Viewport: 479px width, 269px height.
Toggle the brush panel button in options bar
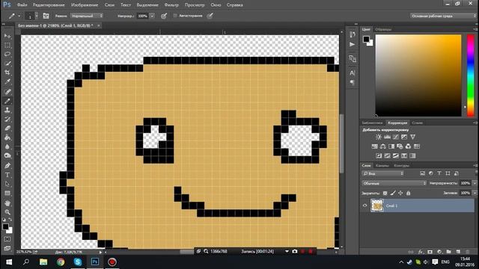(x=46, y=16)
